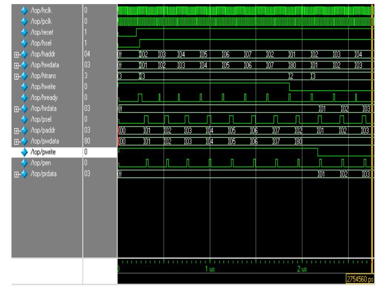This screenshot has width=380, height=287.
Task: Click the diamond icon beside /top/hsel
Action: (x=24, y=43)
